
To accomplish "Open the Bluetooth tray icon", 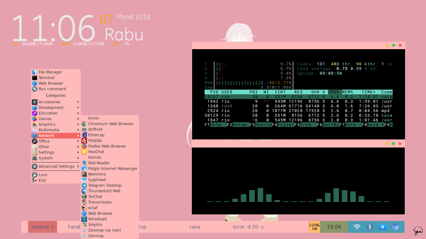I will [370, 227].
